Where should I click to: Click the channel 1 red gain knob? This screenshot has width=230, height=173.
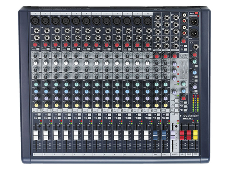36,45
